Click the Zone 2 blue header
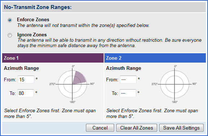This screenshot has width=208, height=136. [x=155, y=58]
